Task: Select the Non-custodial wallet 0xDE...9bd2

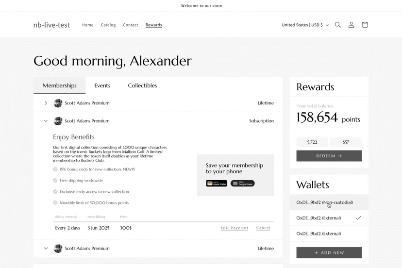Action: (x=324, y=202)
